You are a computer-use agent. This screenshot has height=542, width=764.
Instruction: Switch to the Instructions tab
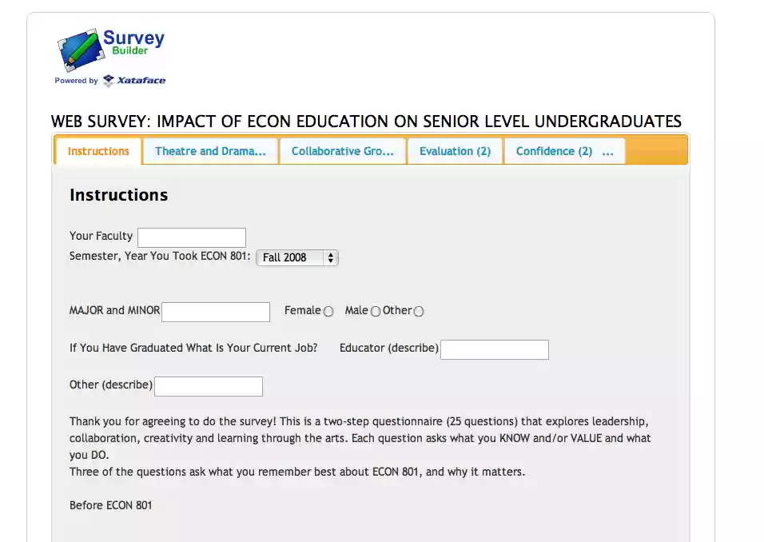tap(98, 151)
